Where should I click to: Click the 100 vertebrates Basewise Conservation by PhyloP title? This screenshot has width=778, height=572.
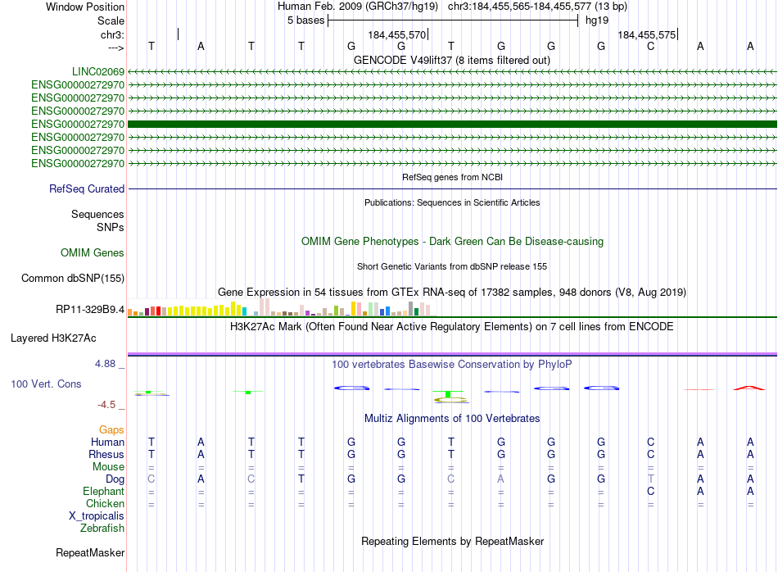(x=452, y=365)
